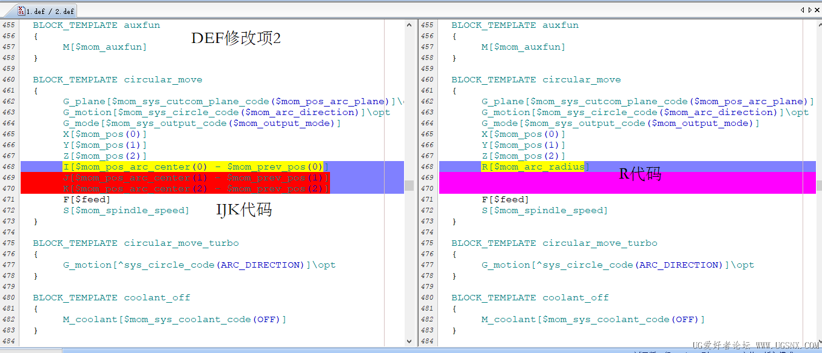Click line number 475 in the right pane gutter
Viewport: 822px width, 353px height.
(427, 243)
